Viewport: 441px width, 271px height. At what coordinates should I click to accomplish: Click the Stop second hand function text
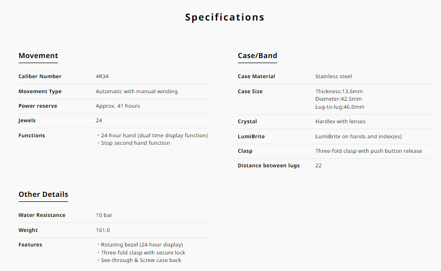click(135, 143)
